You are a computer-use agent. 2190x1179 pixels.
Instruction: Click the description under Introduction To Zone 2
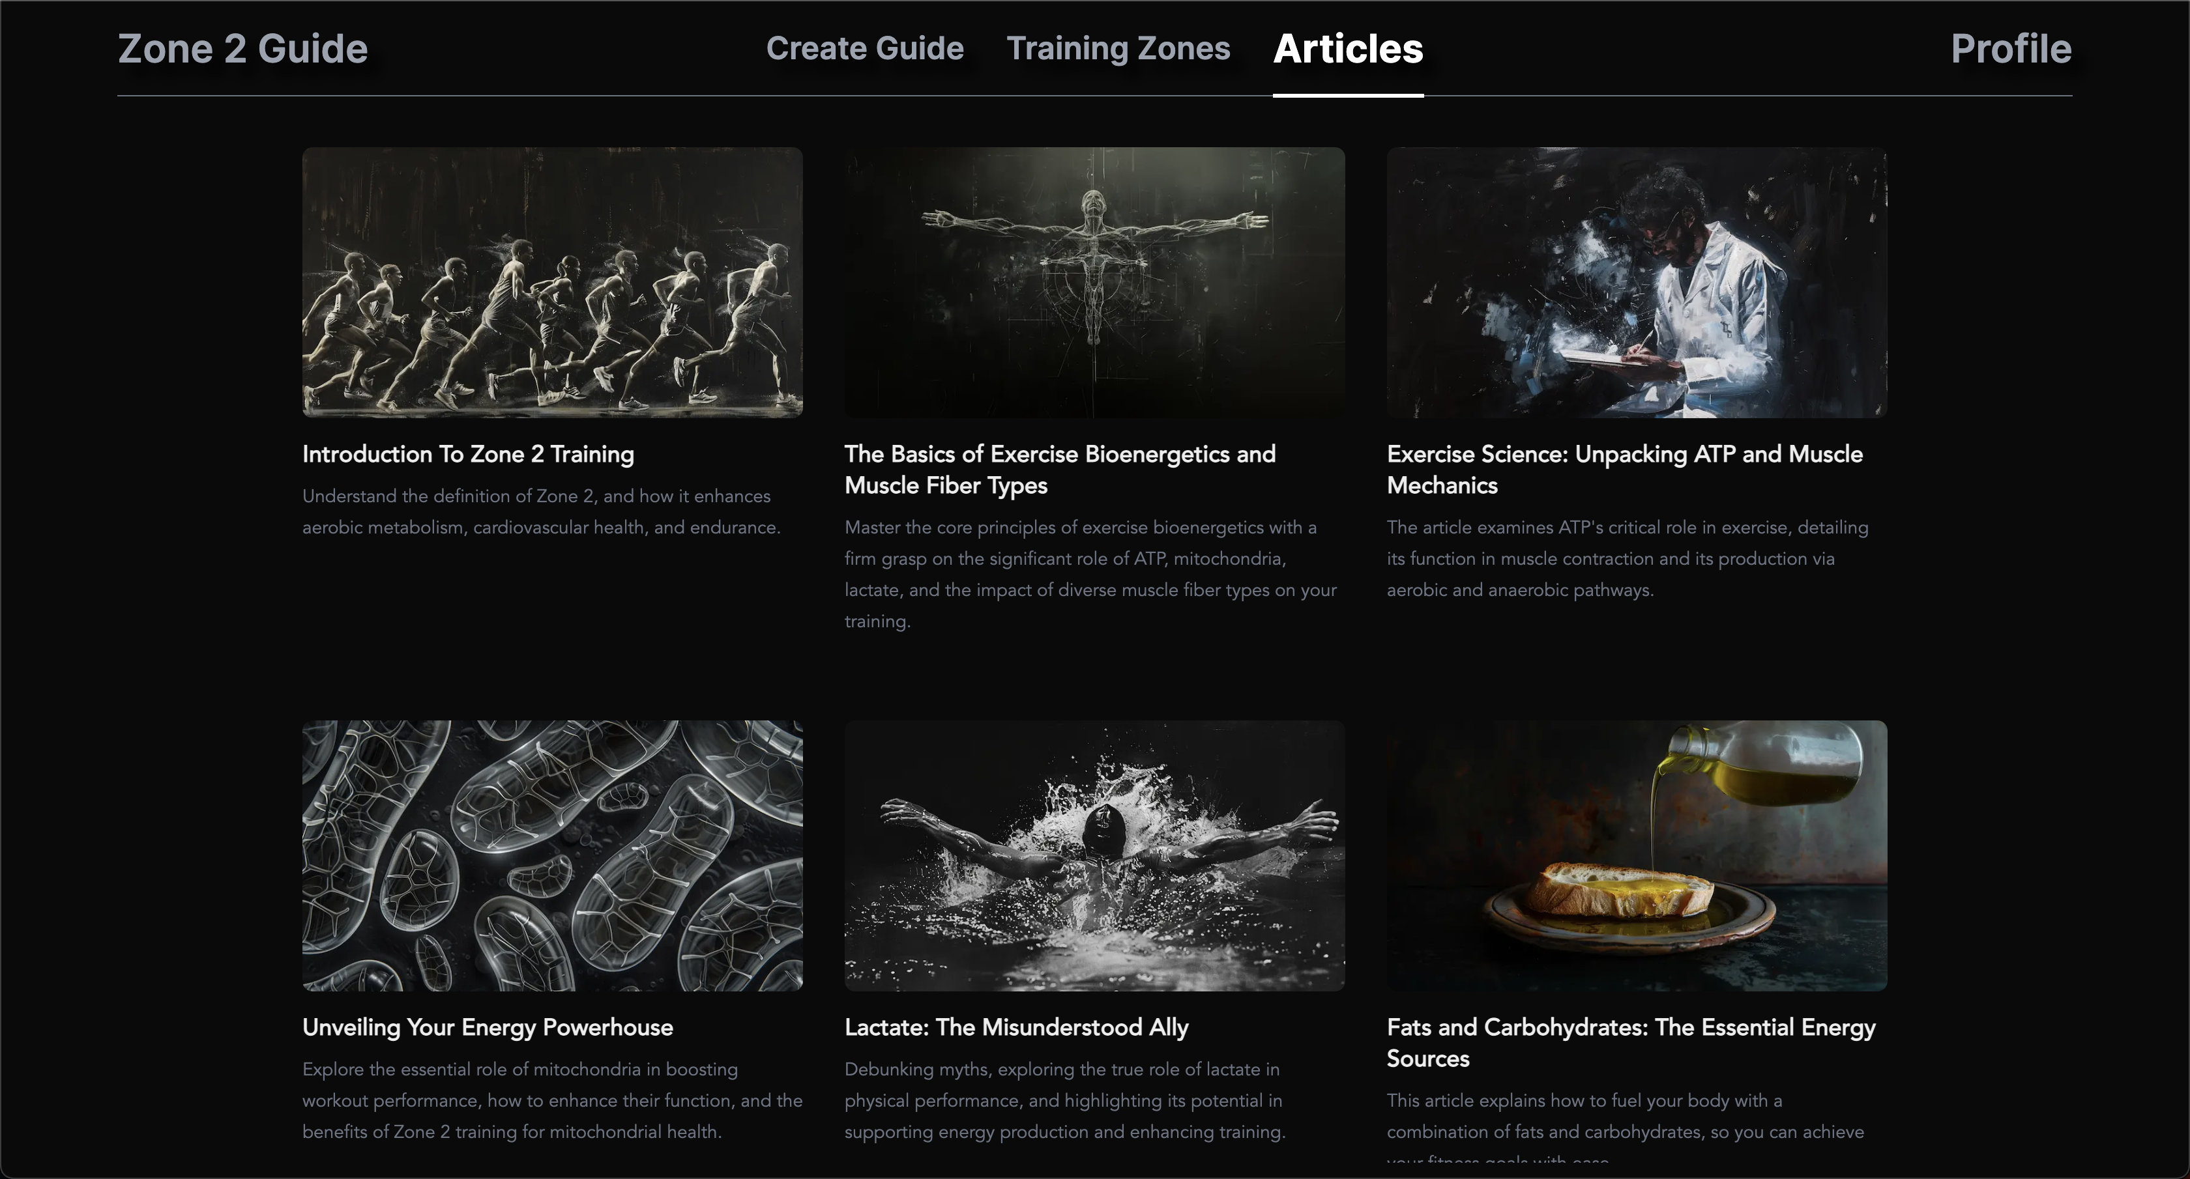[x=541, y=511]
